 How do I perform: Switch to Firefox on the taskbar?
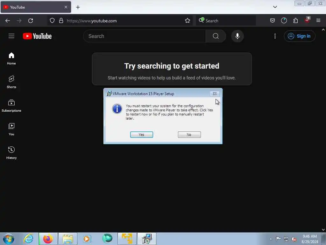pos(48,239)
